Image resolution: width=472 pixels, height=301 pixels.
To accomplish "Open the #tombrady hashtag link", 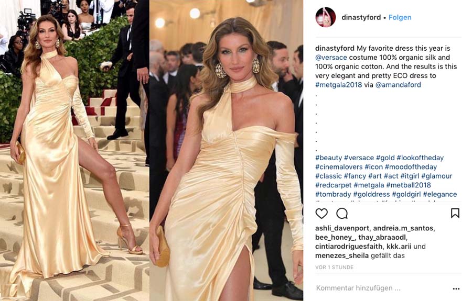I will [x=333, y=194].
